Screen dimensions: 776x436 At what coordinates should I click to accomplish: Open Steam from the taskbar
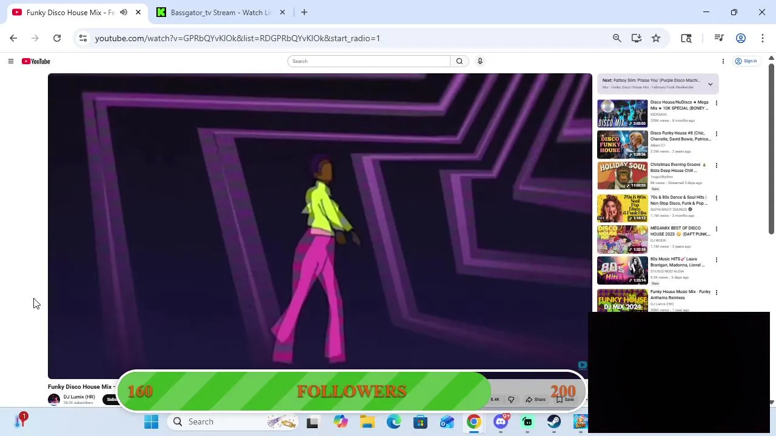[x=554, y=421]
